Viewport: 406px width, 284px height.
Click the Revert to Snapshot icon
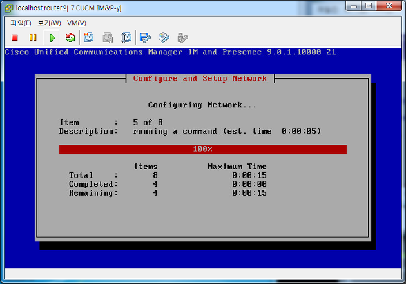coord(108,37)
